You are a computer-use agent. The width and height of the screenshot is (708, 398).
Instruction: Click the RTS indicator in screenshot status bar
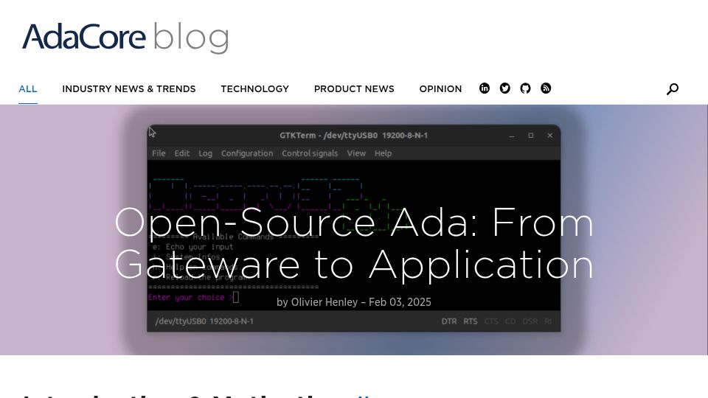tap(471, 321)
